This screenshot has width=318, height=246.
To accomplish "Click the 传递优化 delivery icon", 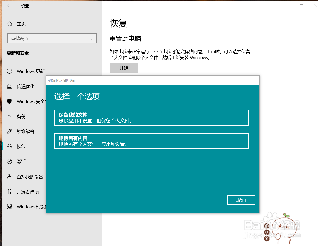I will [9, 86].
